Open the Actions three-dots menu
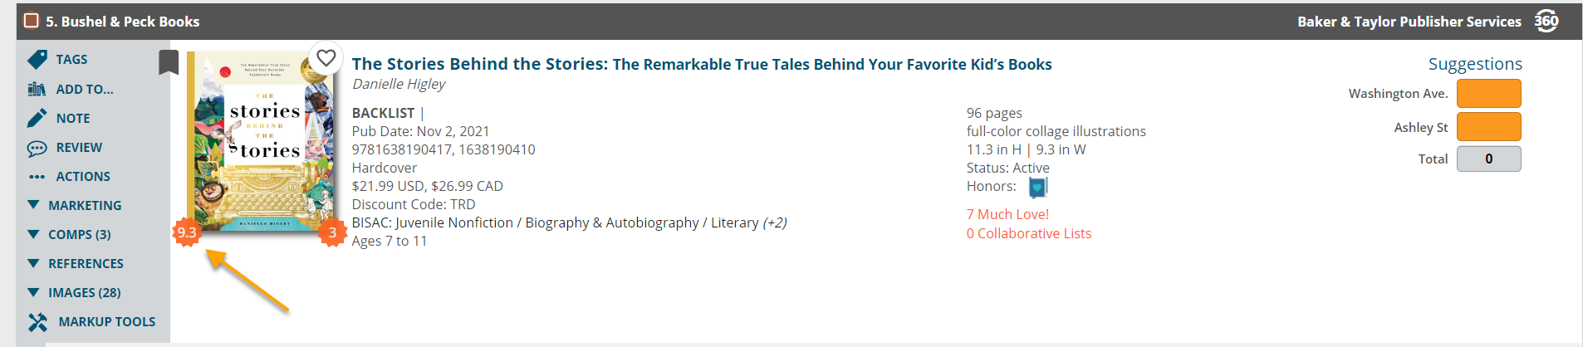The height and width of the screenshot is (347, 1583). point(37,177)
